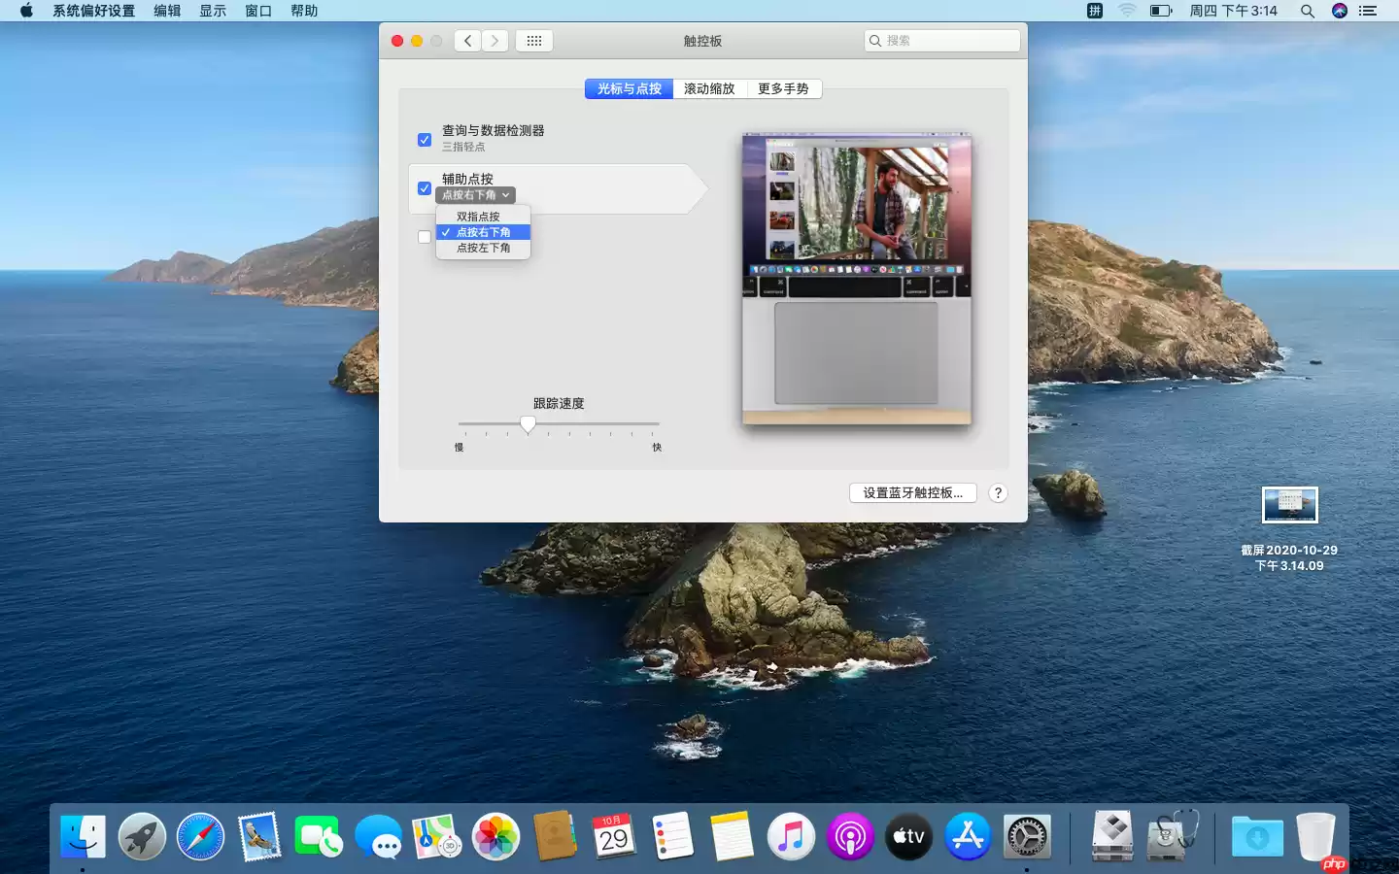Open Launchpad from the Dock
The height and width of the screenshot is (874, 1399).
pos(142,836)
